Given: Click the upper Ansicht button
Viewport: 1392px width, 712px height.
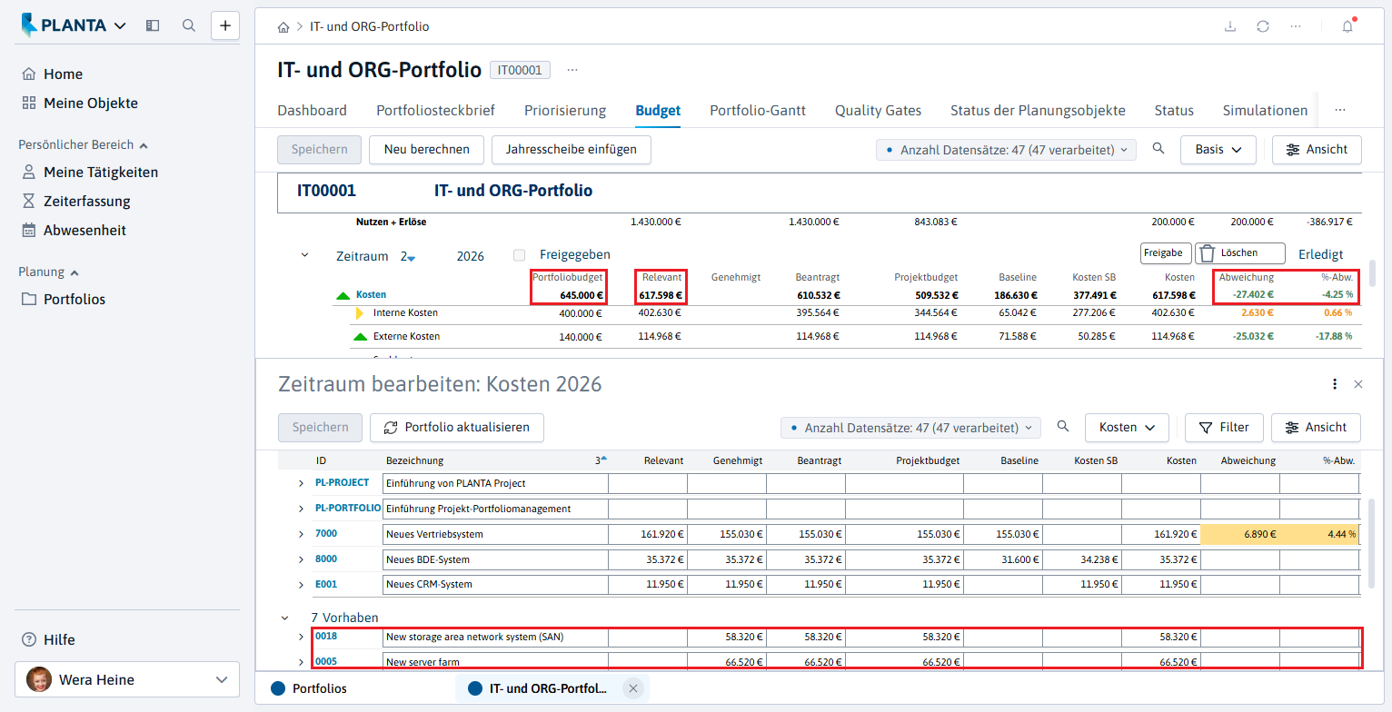Looking at the screenshot, I should [x=1317, y=150].
